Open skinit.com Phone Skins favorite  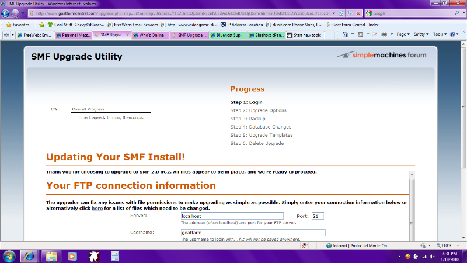coord(294,25)
